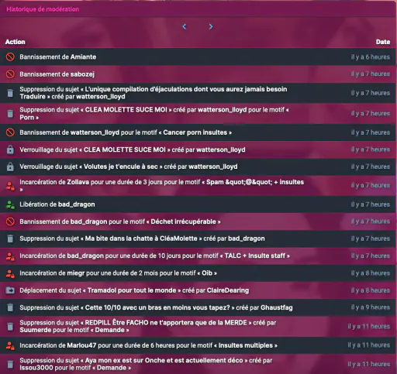Open user profile Amiante
This screenshot has width=397, height=374.
(x=83, y=57)
